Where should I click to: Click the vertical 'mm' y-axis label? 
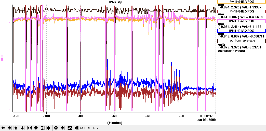[2, 58]
